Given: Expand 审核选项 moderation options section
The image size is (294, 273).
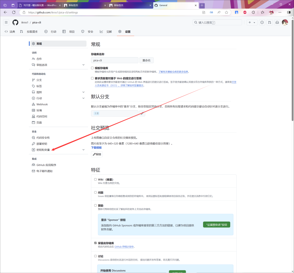Looking at the screenshot, I should click(x=84, y=65).
